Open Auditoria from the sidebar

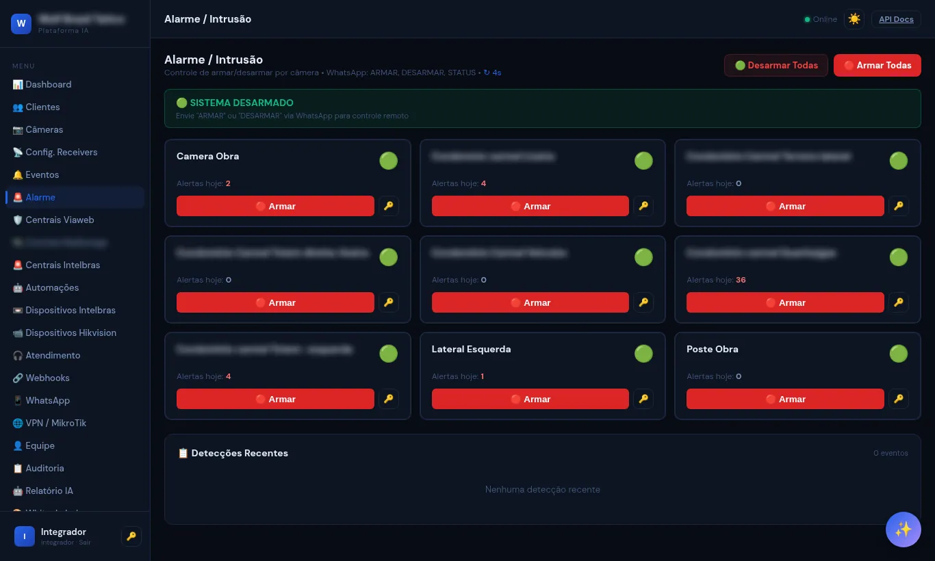click(x=75, y=468)
